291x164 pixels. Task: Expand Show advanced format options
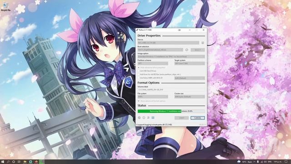[151, 101]
